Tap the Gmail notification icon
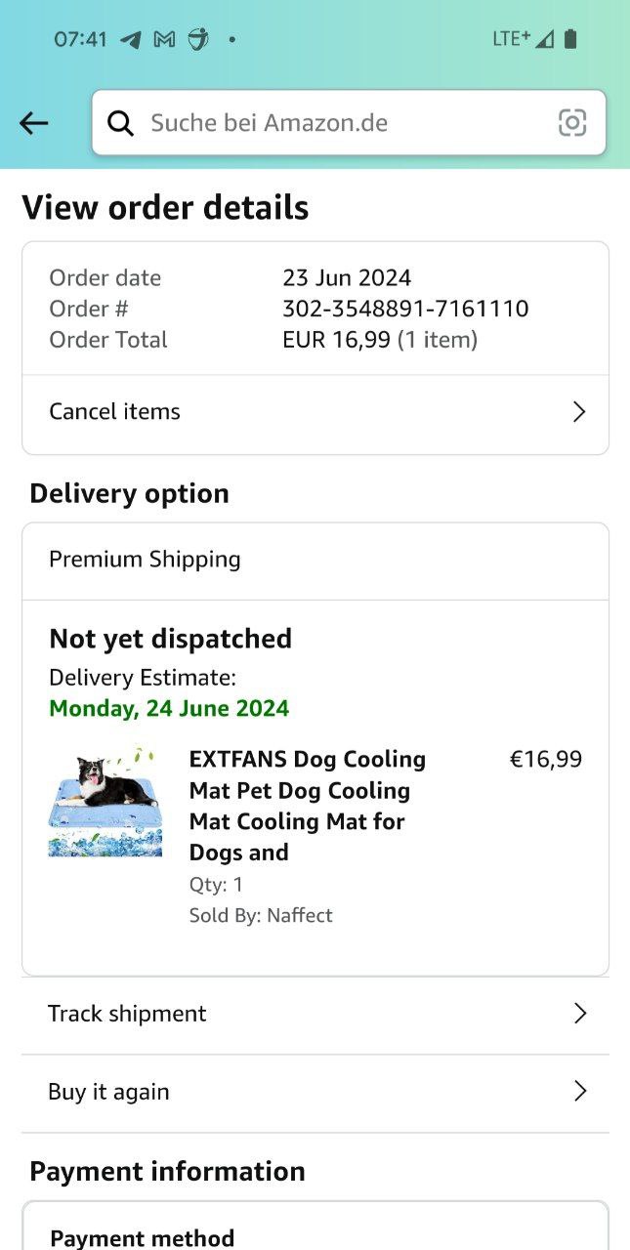The image size is (630, 1250). coord(165,40)
